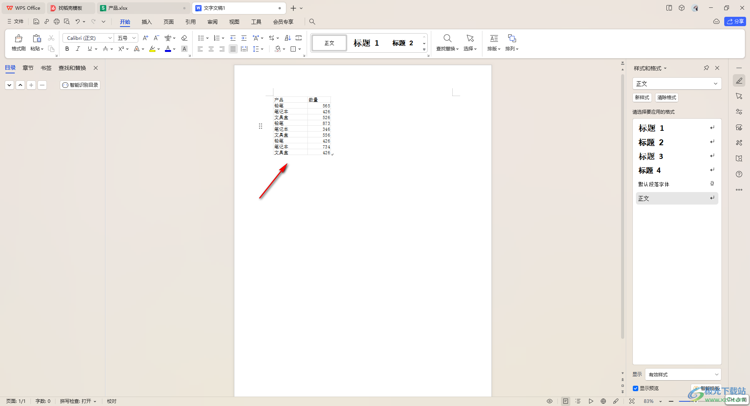Open the 页面 ribbon tab
This screenshot has height=406, width=750.
tap(168, 22)
